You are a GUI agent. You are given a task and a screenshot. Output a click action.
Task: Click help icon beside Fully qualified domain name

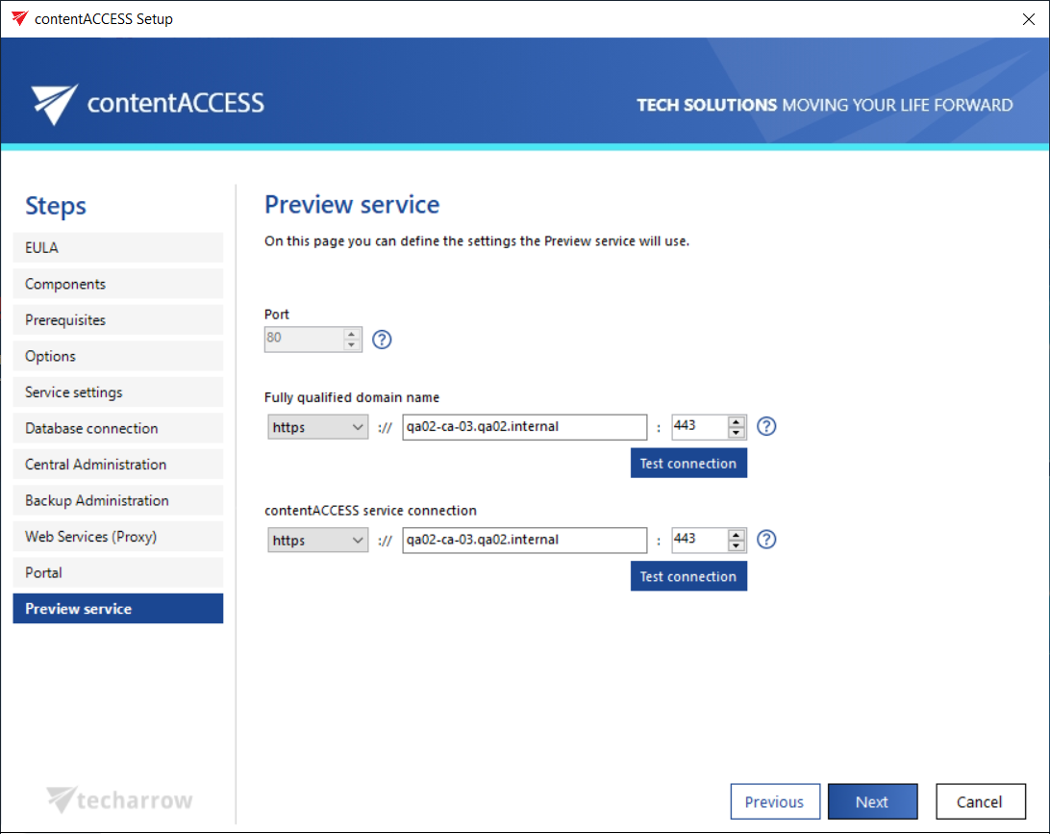click(766, 426)
